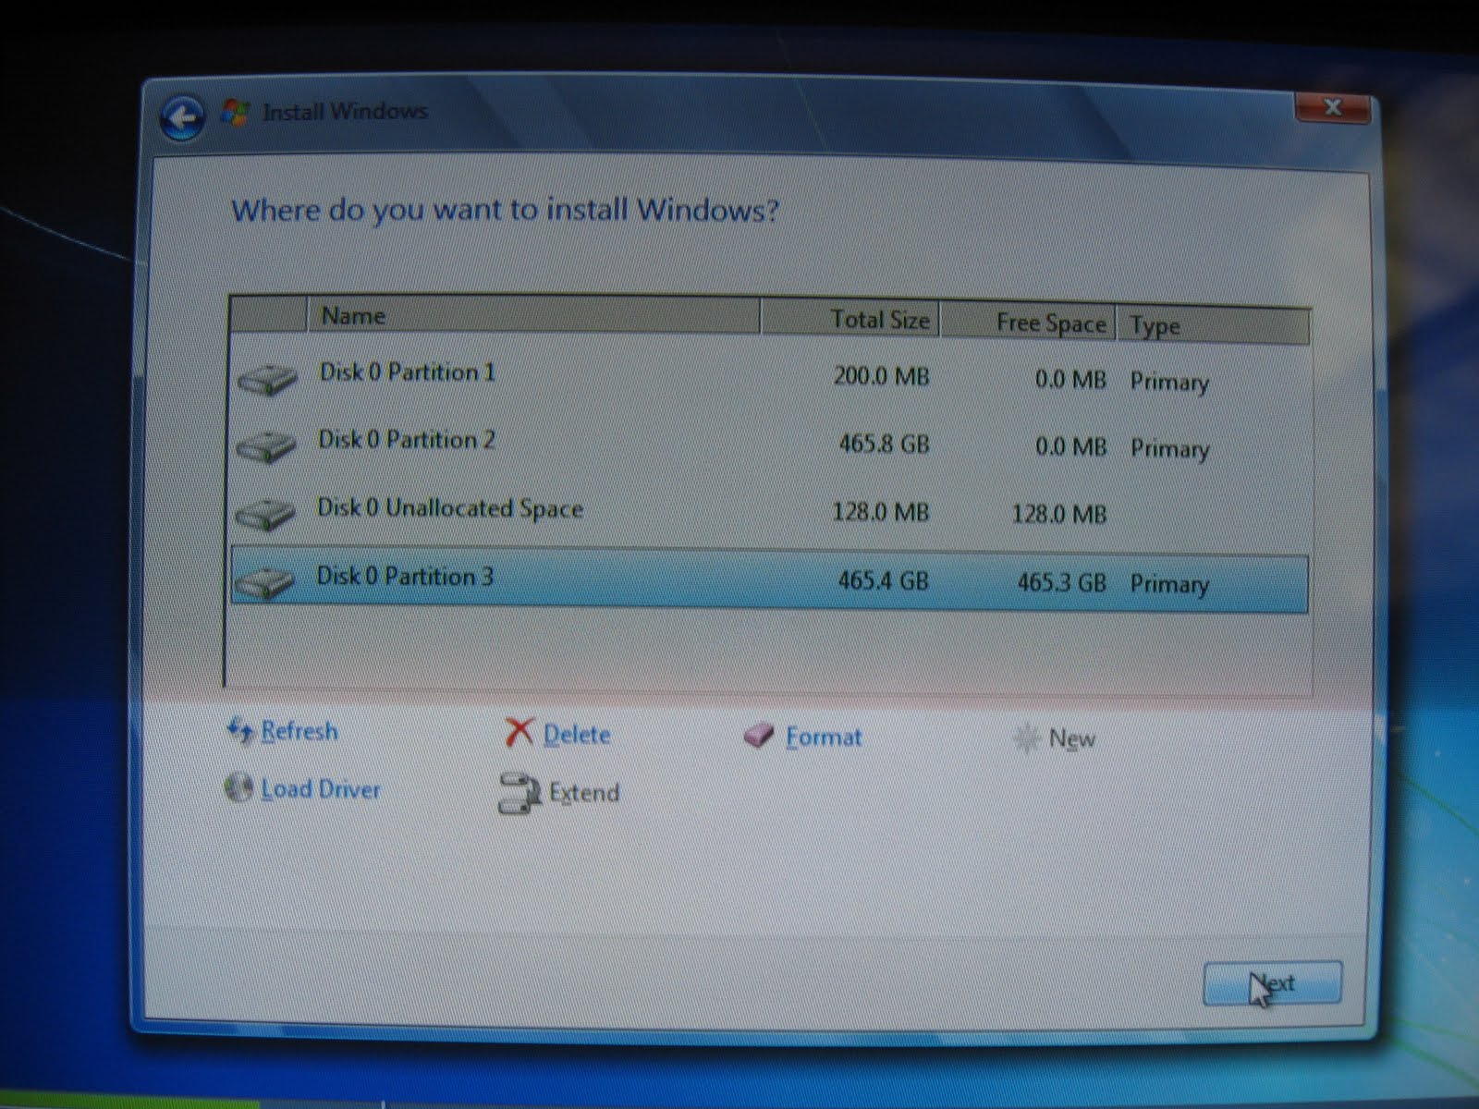Click the New partition link
Screen dimensions: 1479x1109
[x=1071, y=738]
